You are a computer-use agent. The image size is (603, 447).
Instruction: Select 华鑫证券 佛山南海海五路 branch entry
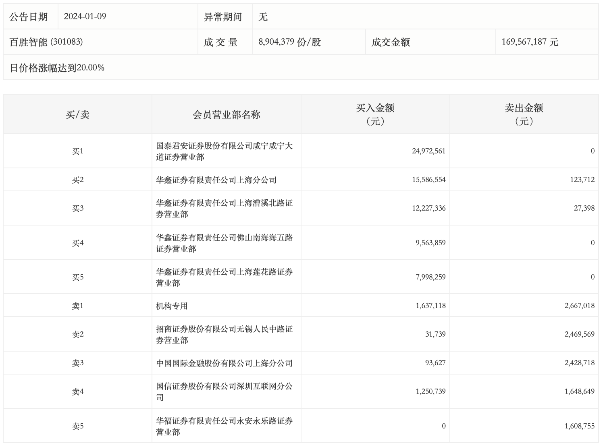pyautogui.click(x=224, y=243)
